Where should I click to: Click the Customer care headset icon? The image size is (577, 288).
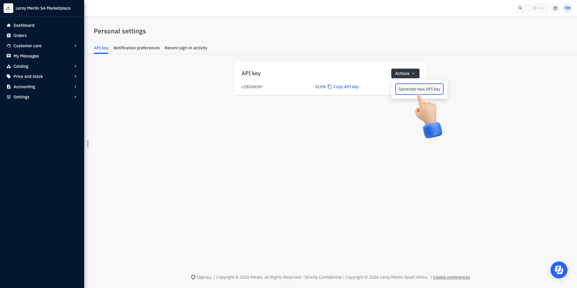pyautogui.click(x=9, y=46)
